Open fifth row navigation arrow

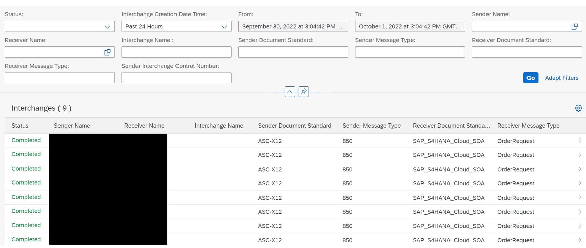[580, 198]
